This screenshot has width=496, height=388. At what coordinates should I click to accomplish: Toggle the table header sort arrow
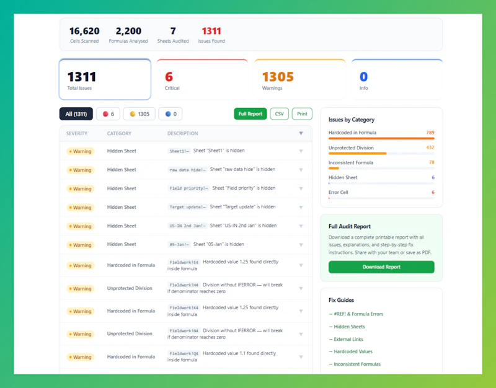[301, 133]
